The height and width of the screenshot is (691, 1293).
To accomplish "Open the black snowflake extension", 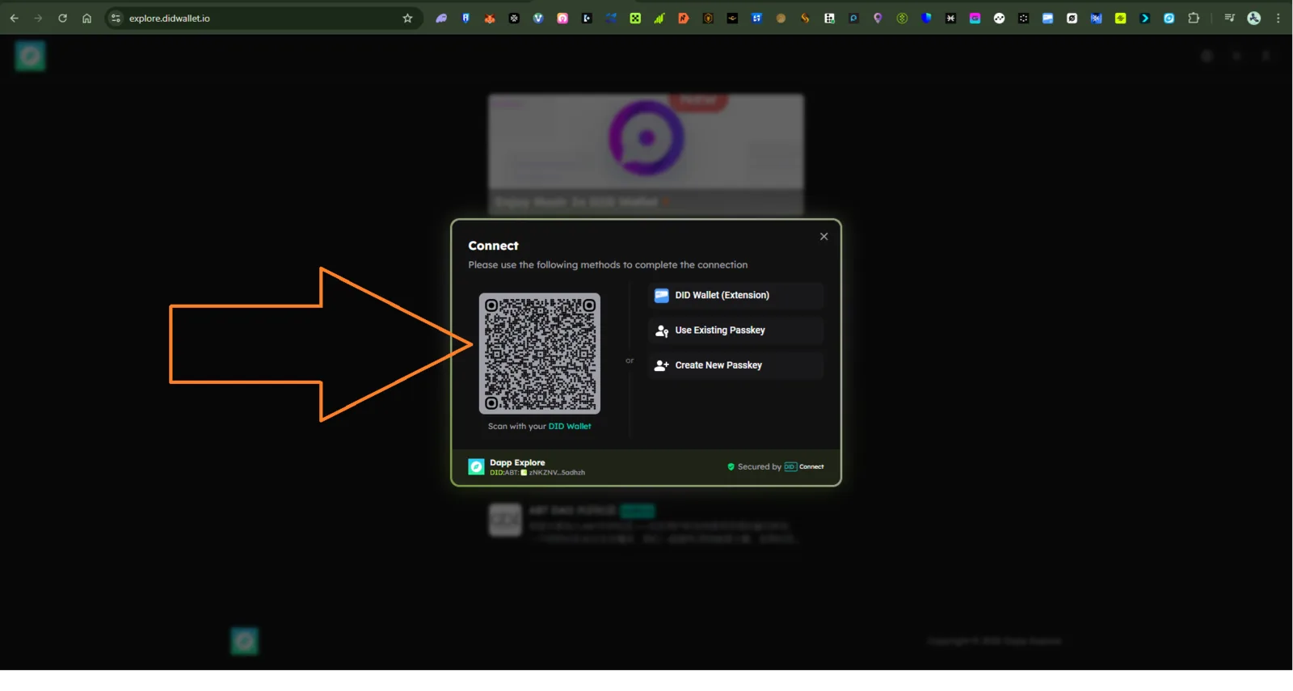I will pyautogui.click(x=514, y=19).
